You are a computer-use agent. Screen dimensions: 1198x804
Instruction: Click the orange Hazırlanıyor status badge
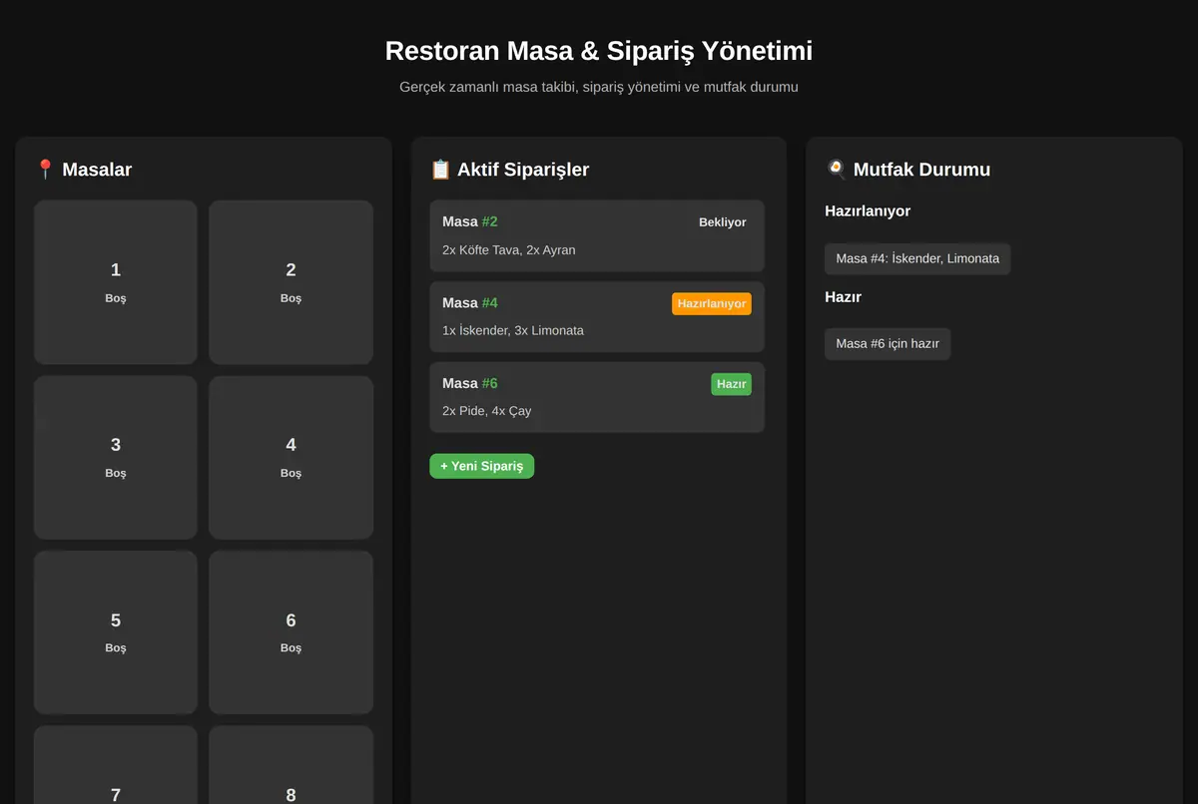coord(712,303)
